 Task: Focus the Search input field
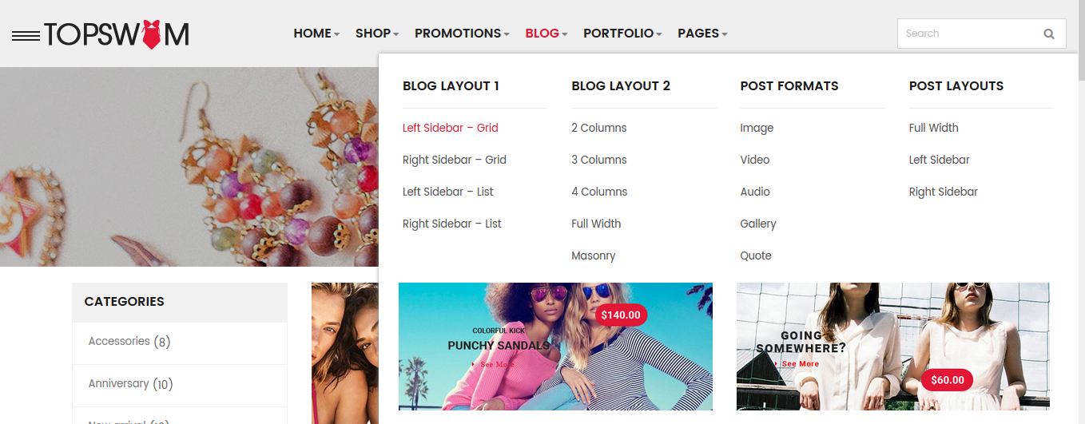coord(968,34)
